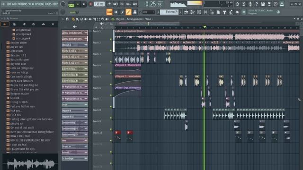Click the browser files tab icon

point(14,24)
